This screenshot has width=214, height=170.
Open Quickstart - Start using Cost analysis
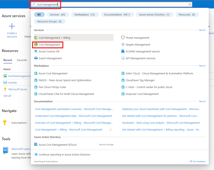161,123
